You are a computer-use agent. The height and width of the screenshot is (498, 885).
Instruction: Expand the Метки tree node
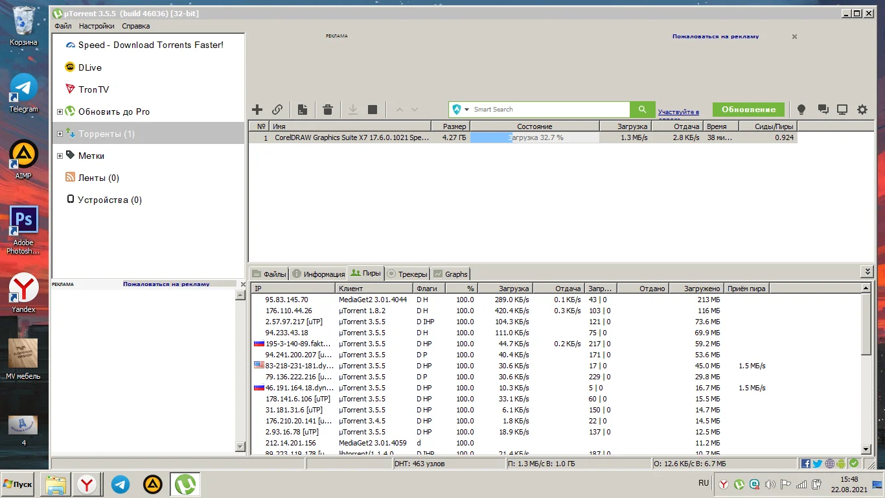click(x=60, y=156)
